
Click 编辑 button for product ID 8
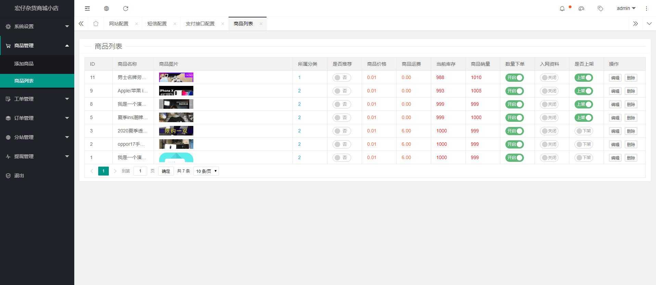point(615,104)
